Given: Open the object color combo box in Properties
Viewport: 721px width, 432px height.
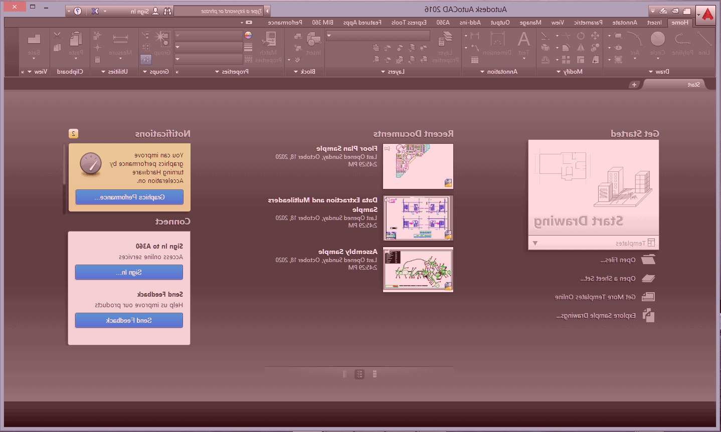Looking at the screenshot, I should (x=209, y=36).
